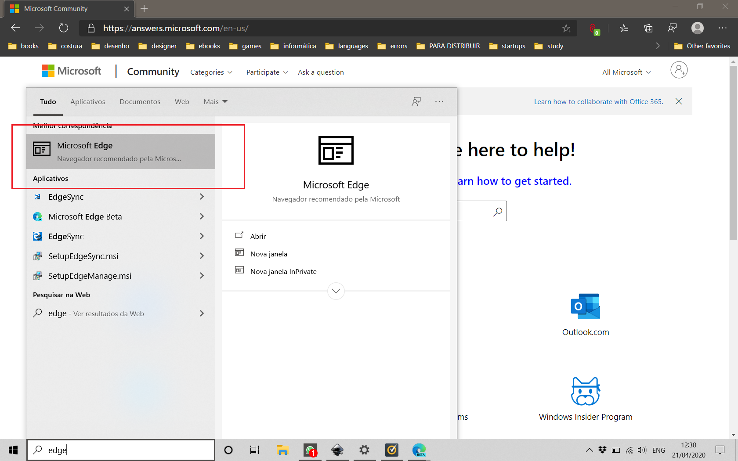Open Edge settings and more menu

tap(723, 28)
